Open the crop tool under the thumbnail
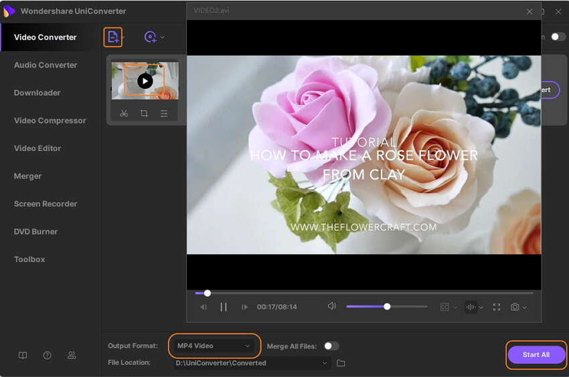This screenshot has height=377, width=569. [x=144, y=114]
